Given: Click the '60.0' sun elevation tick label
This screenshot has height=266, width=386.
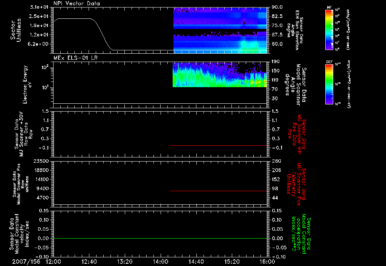Looking at the screenshot, I should [x=277, y=44].
